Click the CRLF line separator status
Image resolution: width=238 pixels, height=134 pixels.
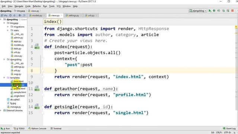[219, 133]
